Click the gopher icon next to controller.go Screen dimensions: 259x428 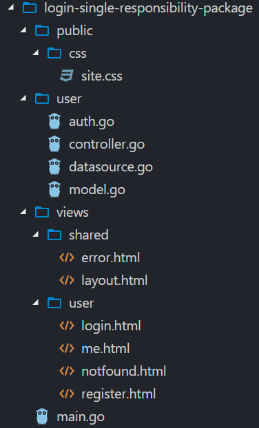point(54,144)
